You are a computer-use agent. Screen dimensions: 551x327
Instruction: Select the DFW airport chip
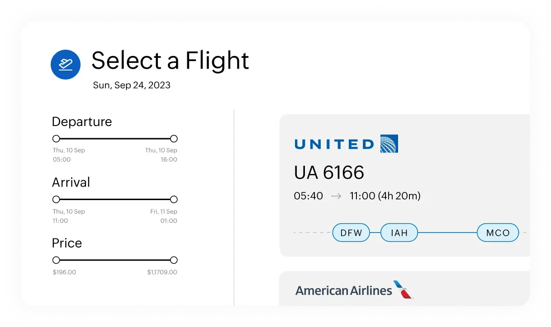pos(351,233)
